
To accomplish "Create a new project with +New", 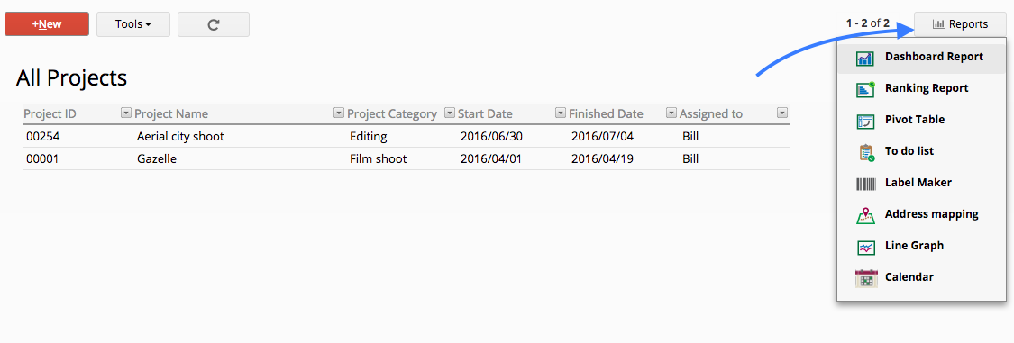I will (47, 24).
